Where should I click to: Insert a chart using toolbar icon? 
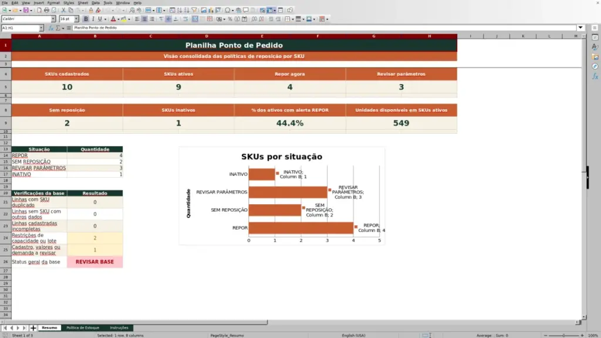(x=211, y=11)
